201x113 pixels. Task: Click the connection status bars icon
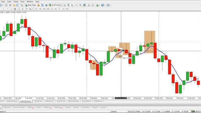[193, 111]
